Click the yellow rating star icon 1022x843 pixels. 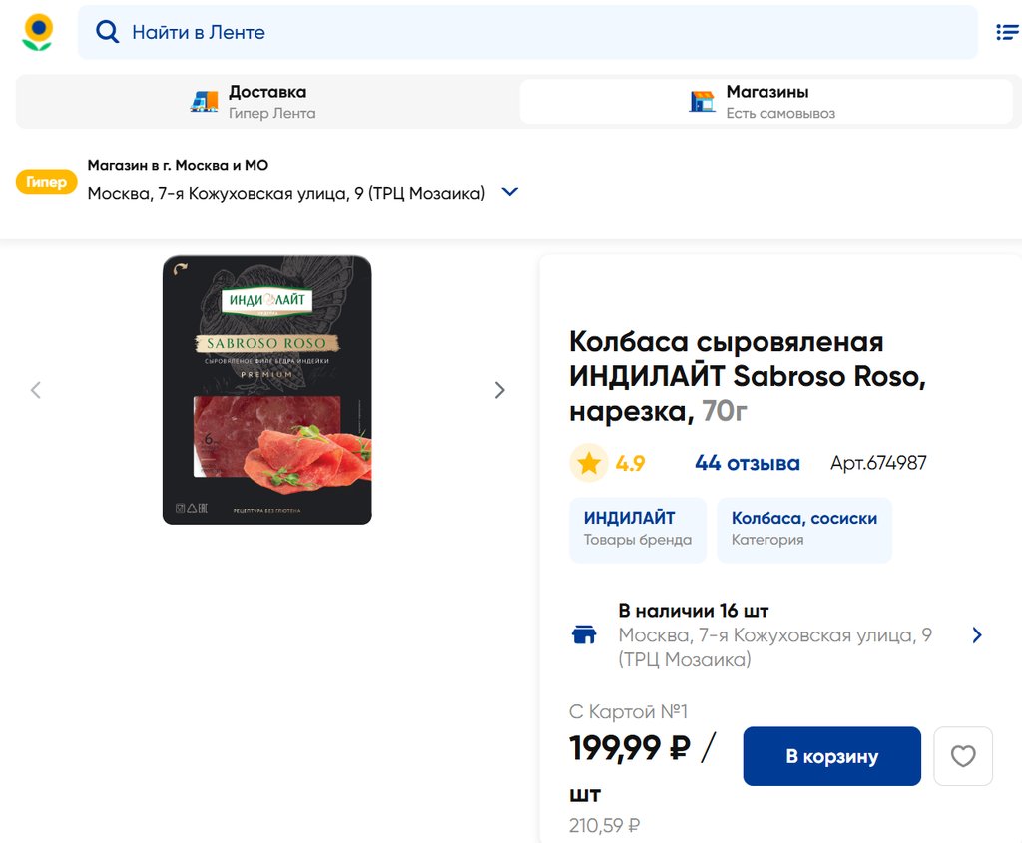point(589,463)
